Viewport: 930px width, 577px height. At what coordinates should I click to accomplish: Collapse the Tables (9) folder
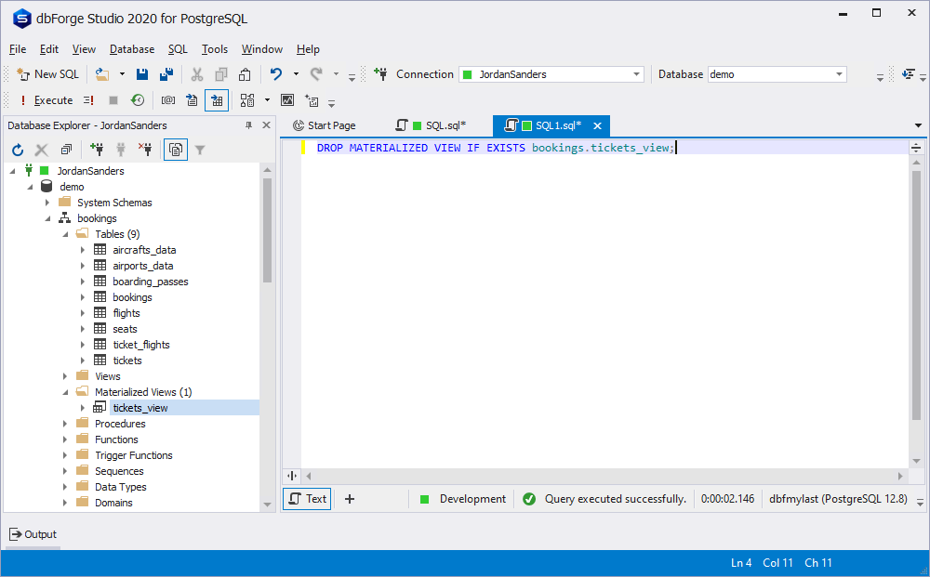click(x=66, y=234)
